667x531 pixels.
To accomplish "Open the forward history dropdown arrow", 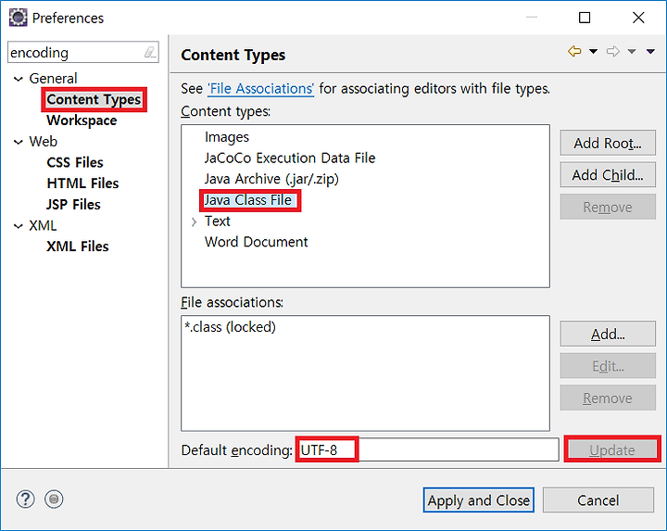I will 632,52.
